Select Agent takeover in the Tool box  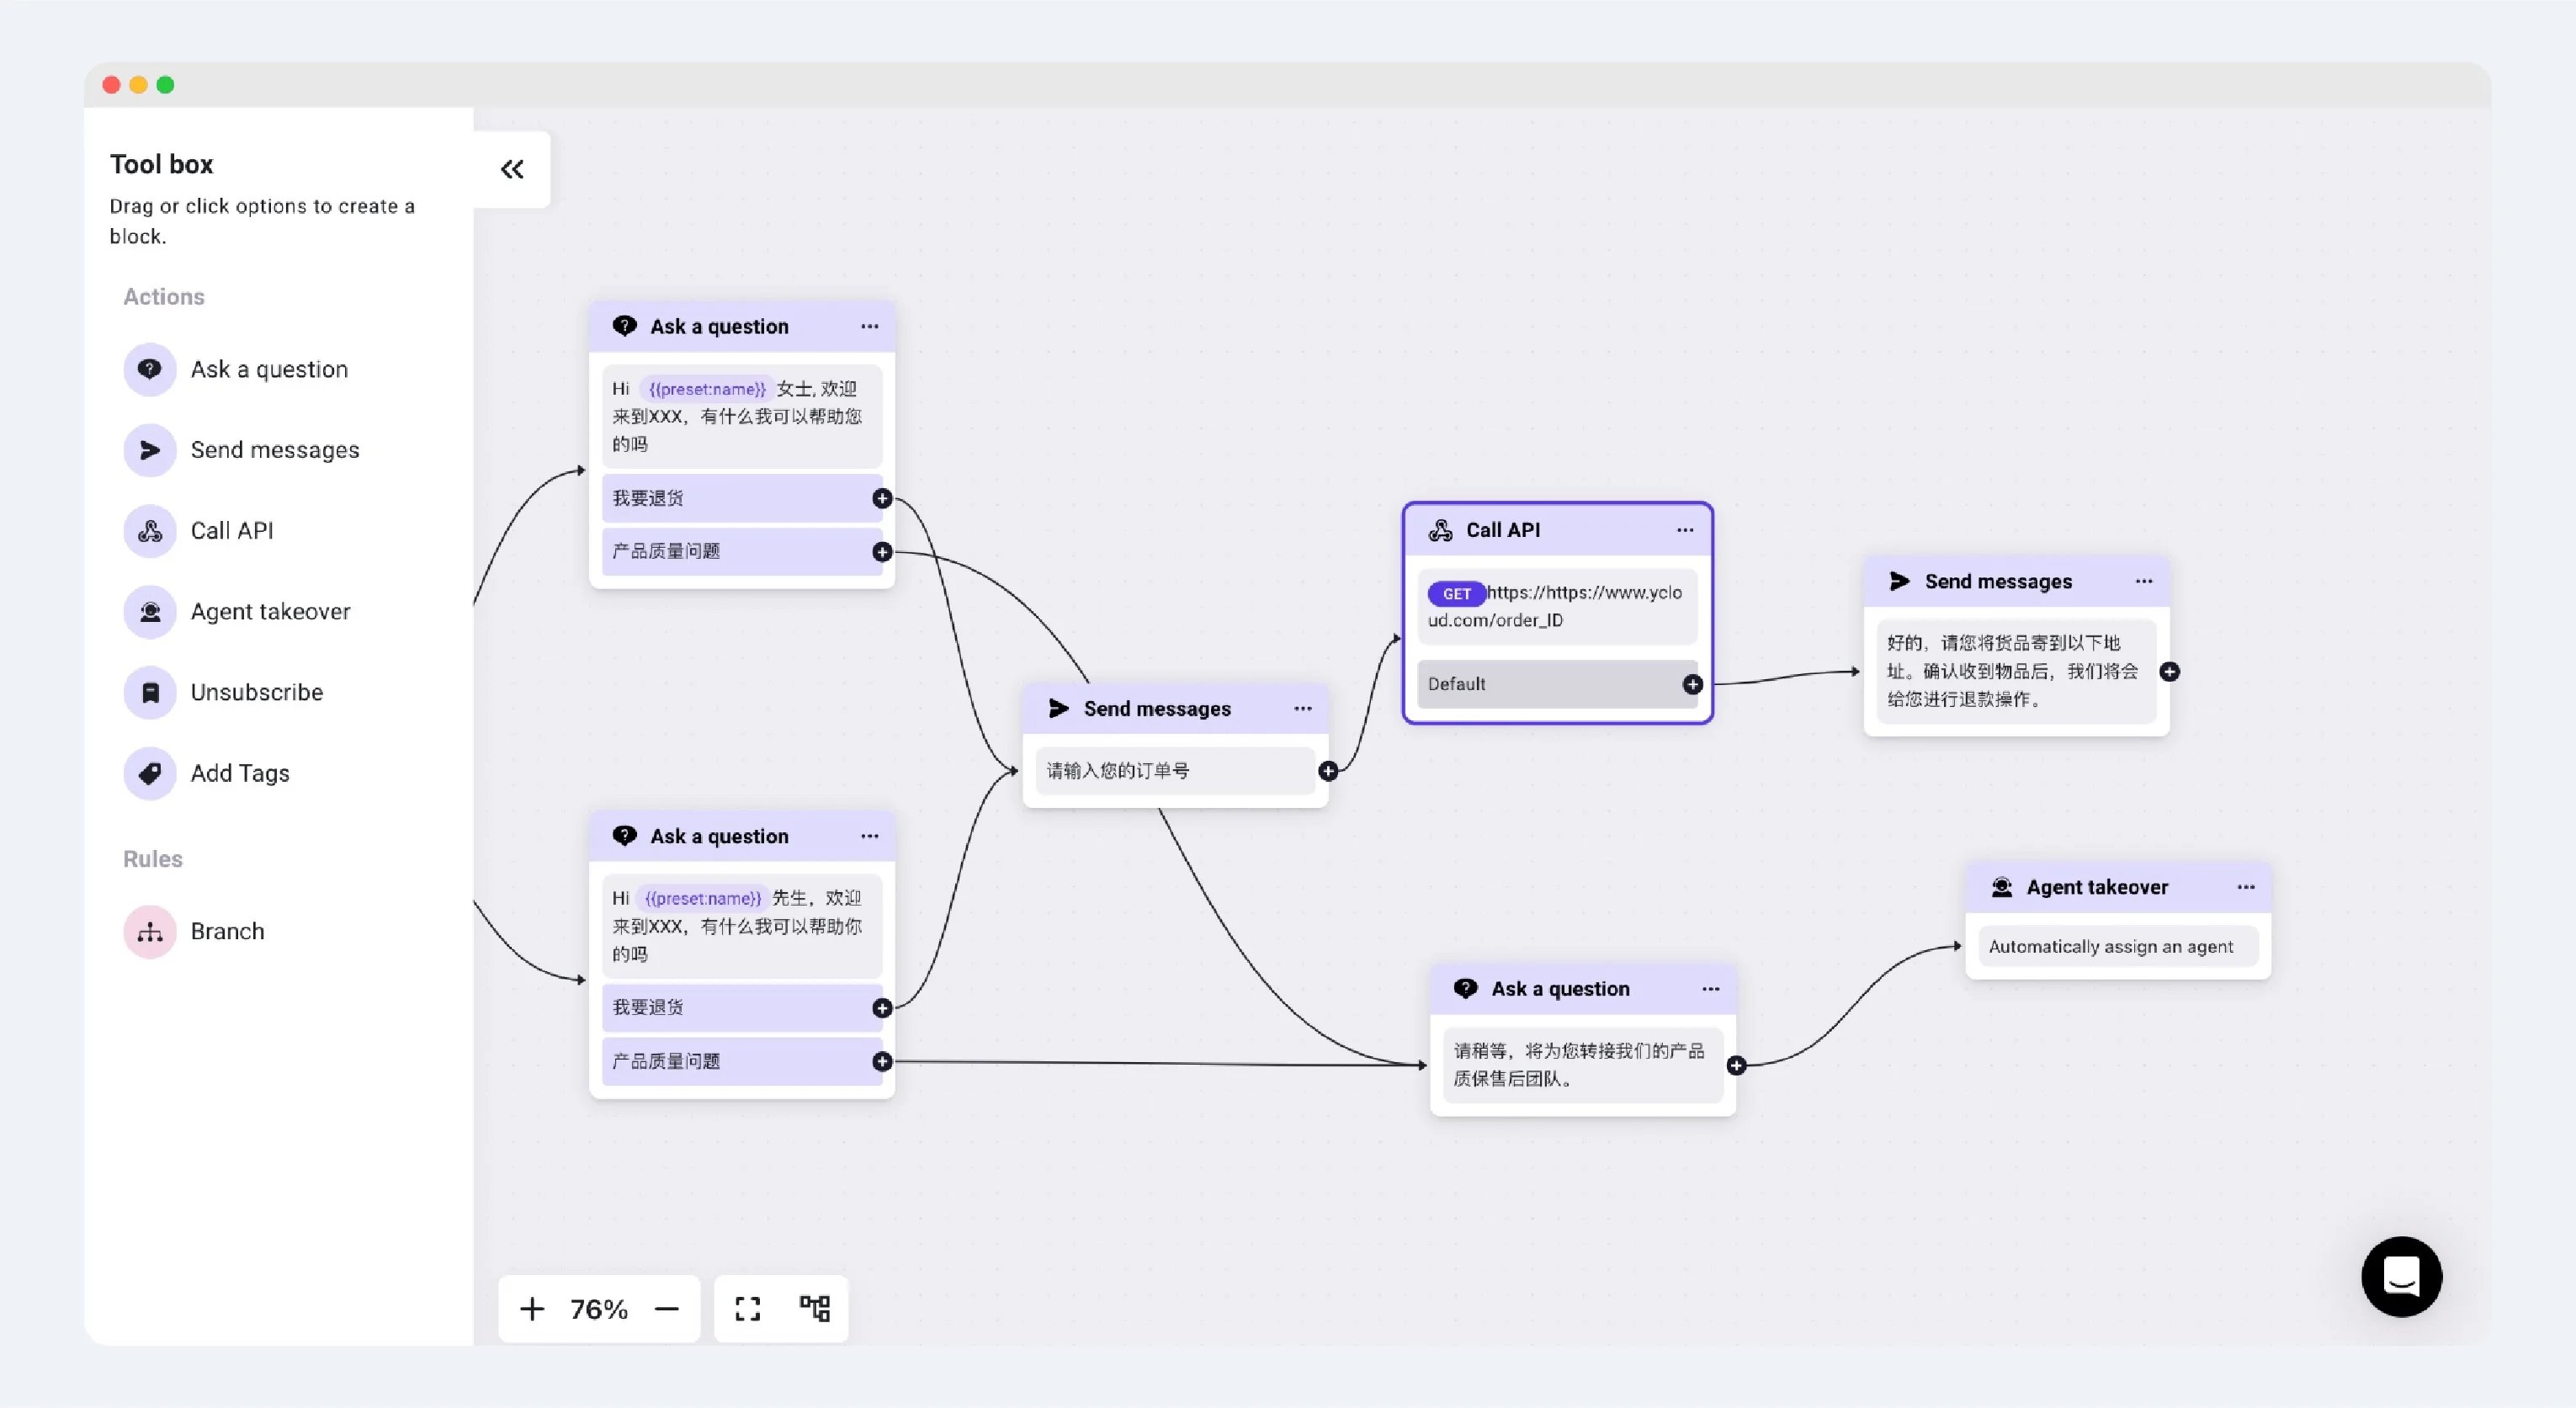click(237, 611)
